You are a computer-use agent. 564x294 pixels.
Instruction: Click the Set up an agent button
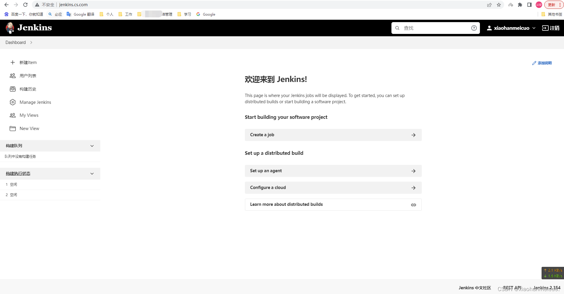[x=333, y=171]
